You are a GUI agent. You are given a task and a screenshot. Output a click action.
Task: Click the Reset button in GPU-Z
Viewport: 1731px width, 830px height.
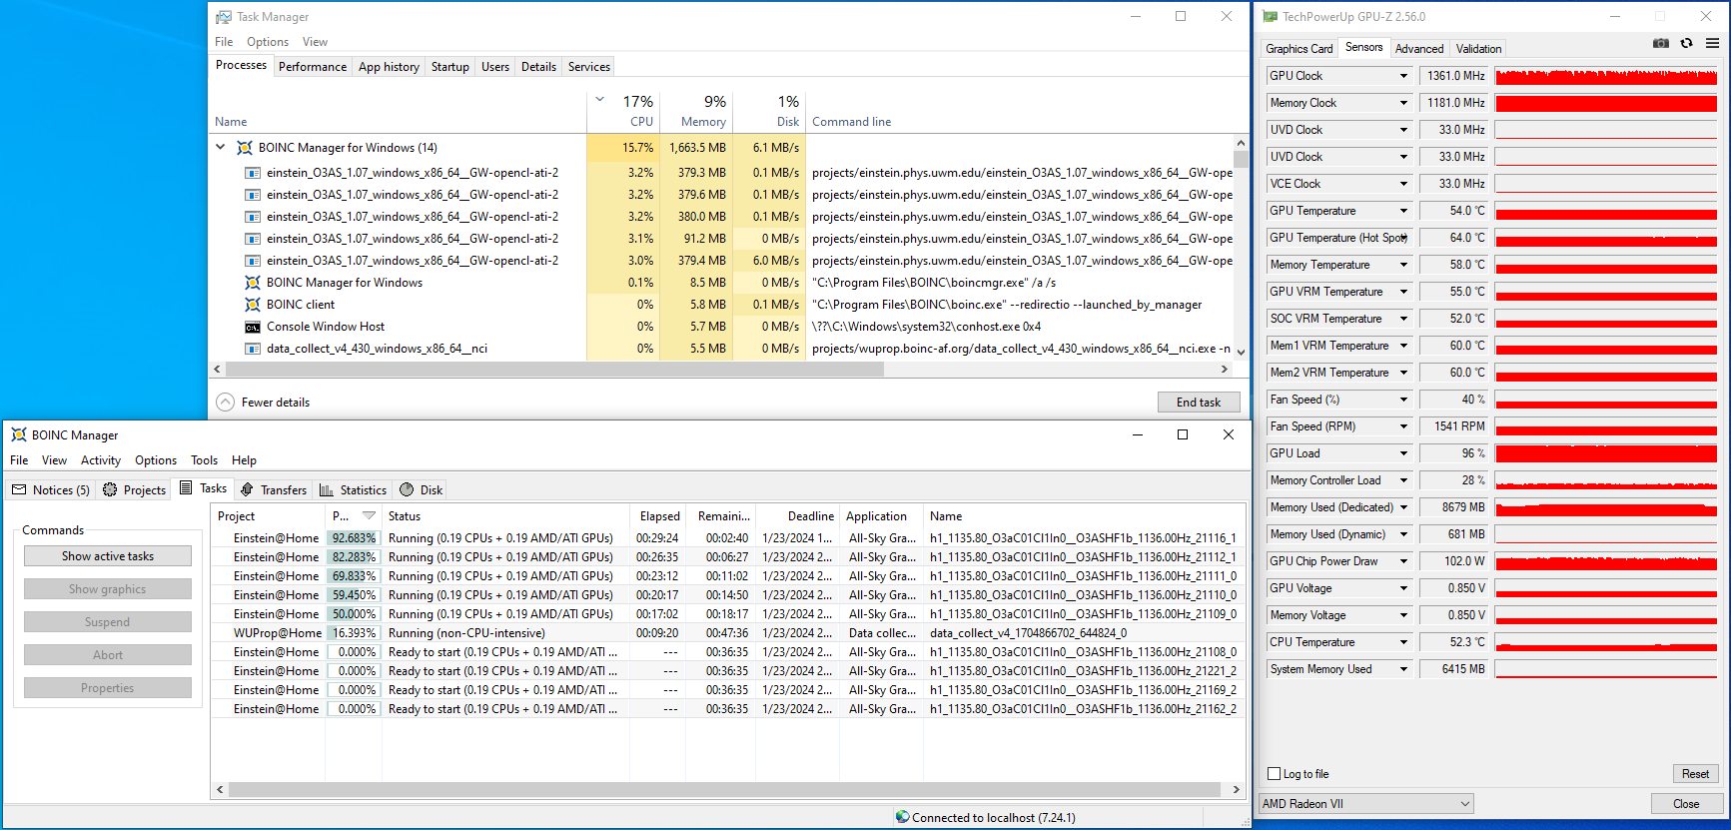[x=1695, y=773]
